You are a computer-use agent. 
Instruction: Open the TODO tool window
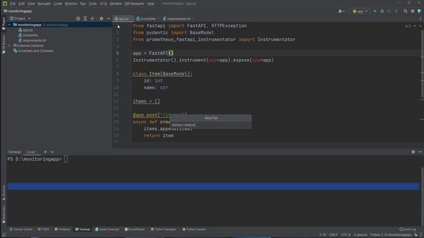(44, 229)
